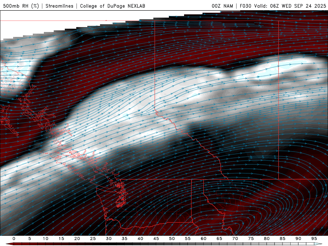Viewport: 328px width, 246px height.
Task: Click the colorbar label "65"
Action: coord(219,239)
